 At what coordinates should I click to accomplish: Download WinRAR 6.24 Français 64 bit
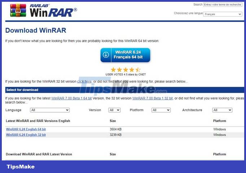click(x=128, y=55)
